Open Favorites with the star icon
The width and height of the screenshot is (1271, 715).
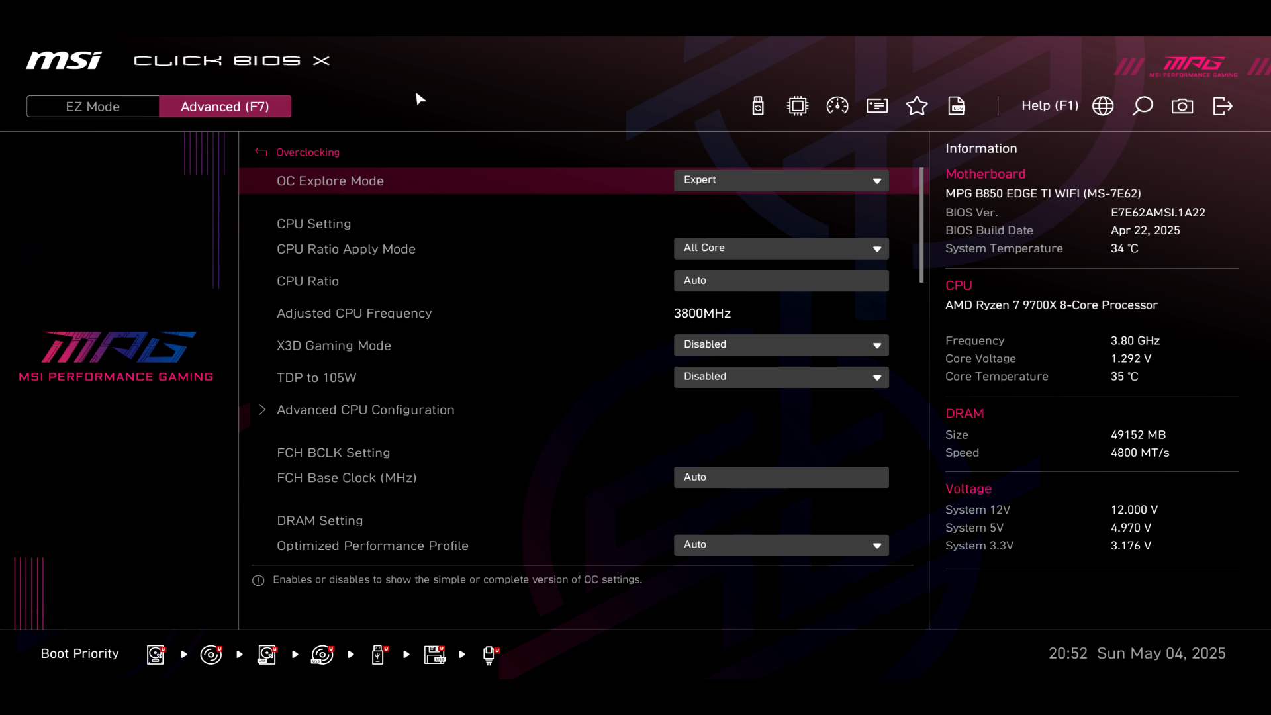click(917, 106)
